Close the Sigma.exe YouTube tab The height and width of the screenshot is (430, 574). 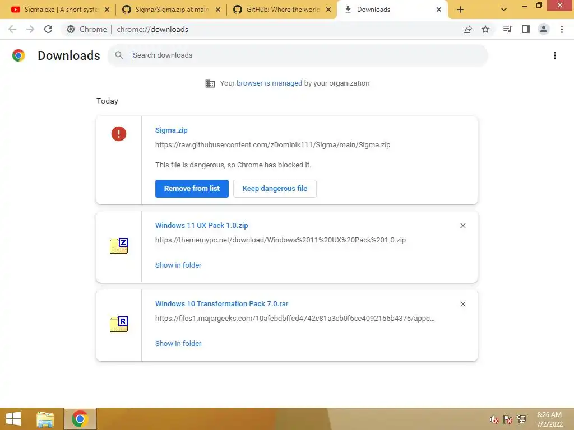coord(107,10)
